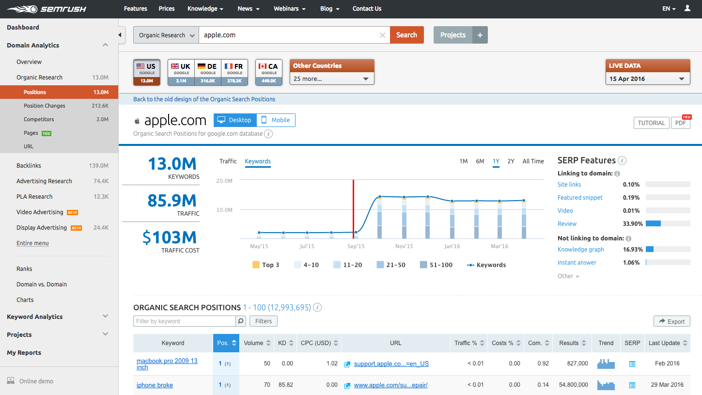Open Prices in top navigation
The image size is (702, 395).
click(x=167, y=9)
